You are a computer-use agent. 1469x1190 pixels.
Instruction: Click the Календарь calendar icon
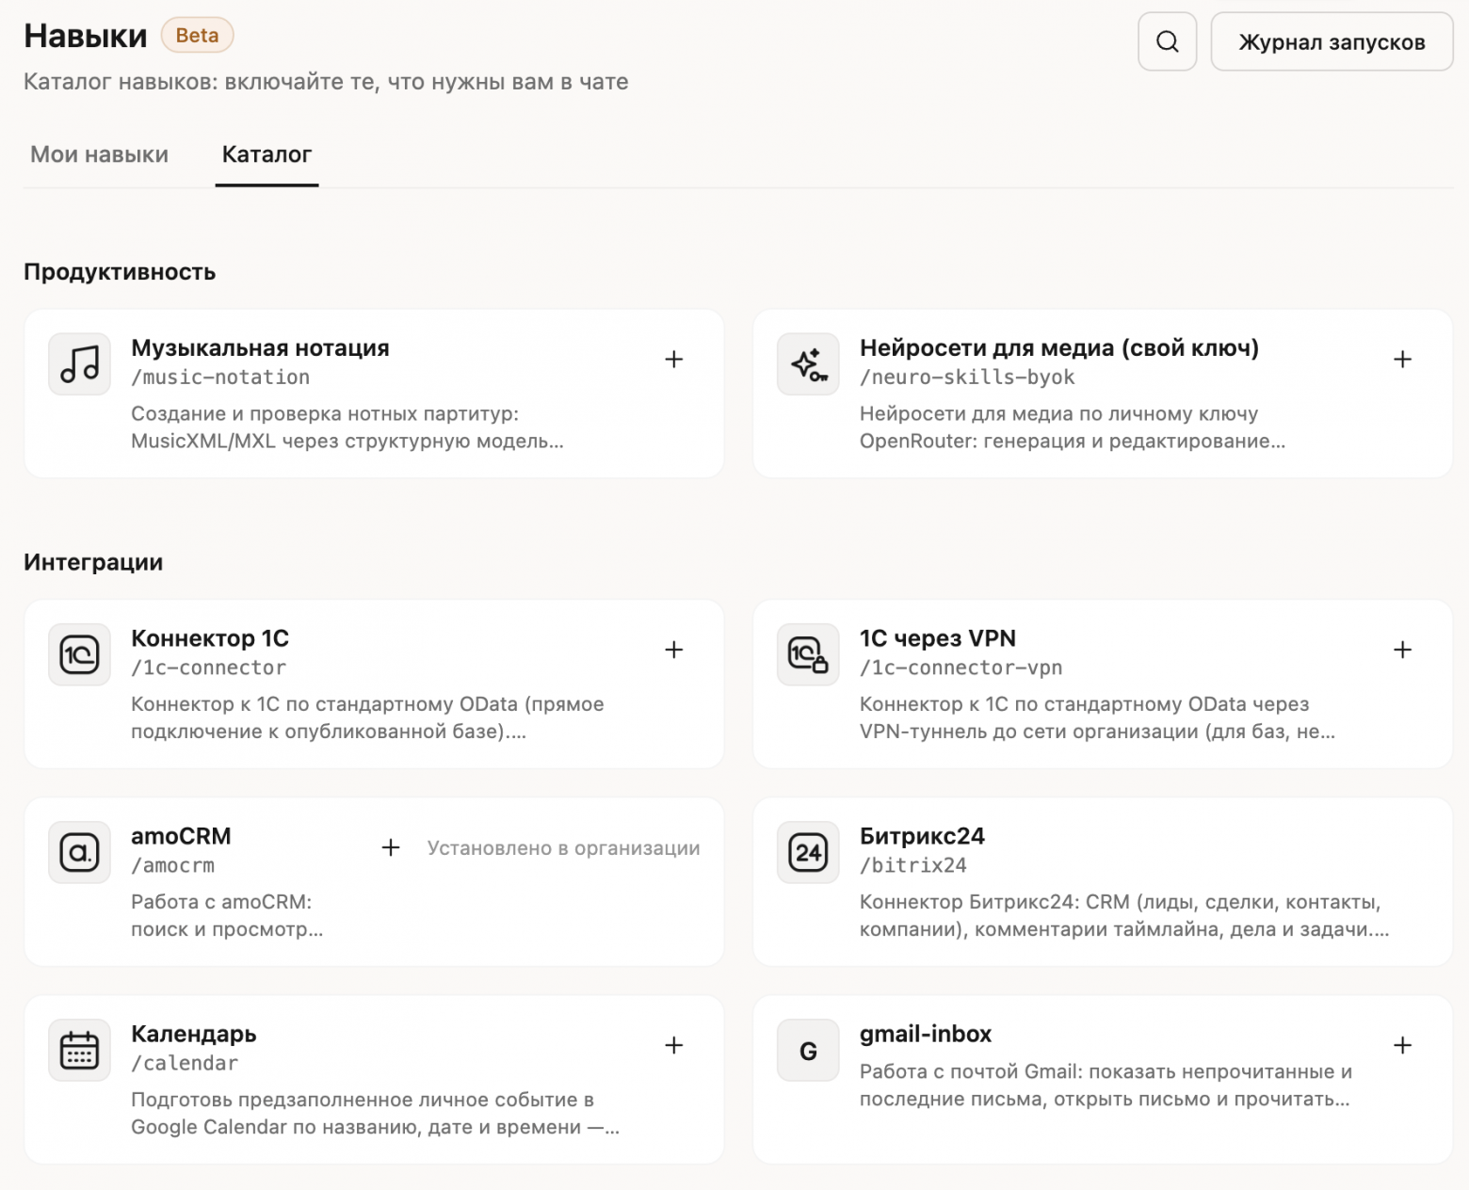point(80,1050)
